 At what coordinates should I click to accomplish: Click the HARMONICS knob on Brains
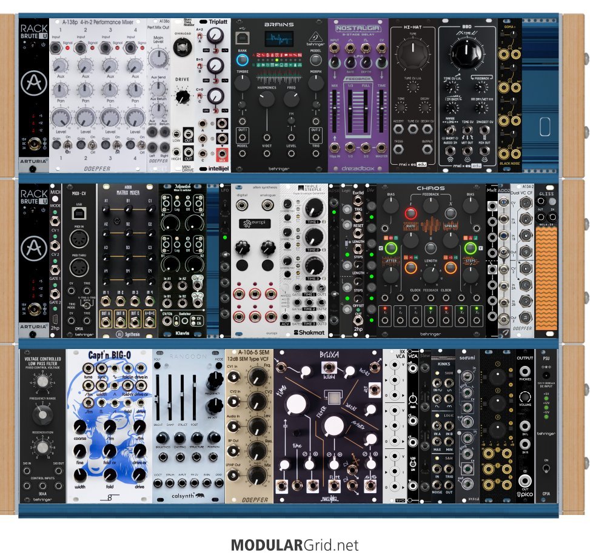(267, 99)
